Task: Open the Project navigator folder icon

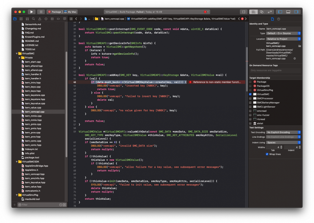Action: pyautogui.click(x=15, y=19)
